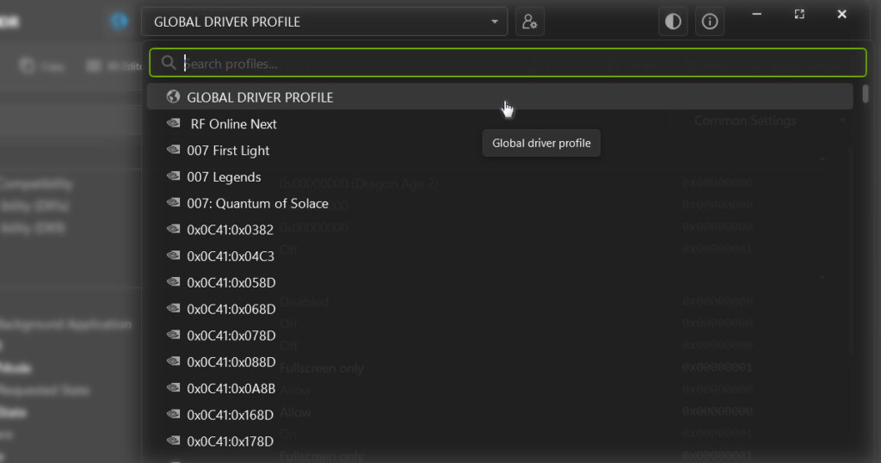Close the application window
The image size is (881, 463).
841,14
